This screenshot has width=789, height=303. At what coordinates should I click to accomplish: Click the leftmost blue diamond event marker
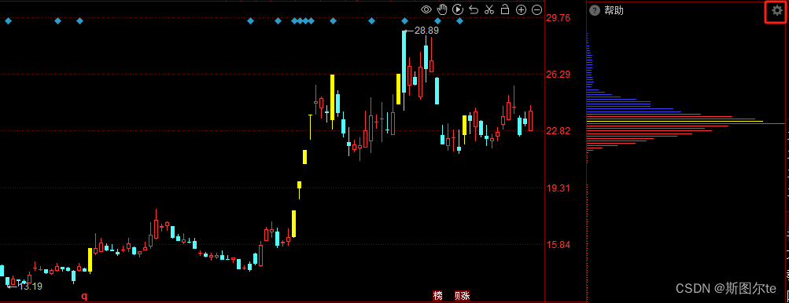8,20
